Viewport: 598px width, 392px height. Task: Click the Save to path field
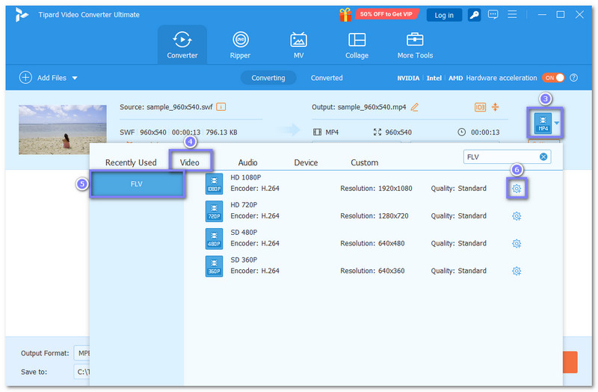(x=81, y=372)
